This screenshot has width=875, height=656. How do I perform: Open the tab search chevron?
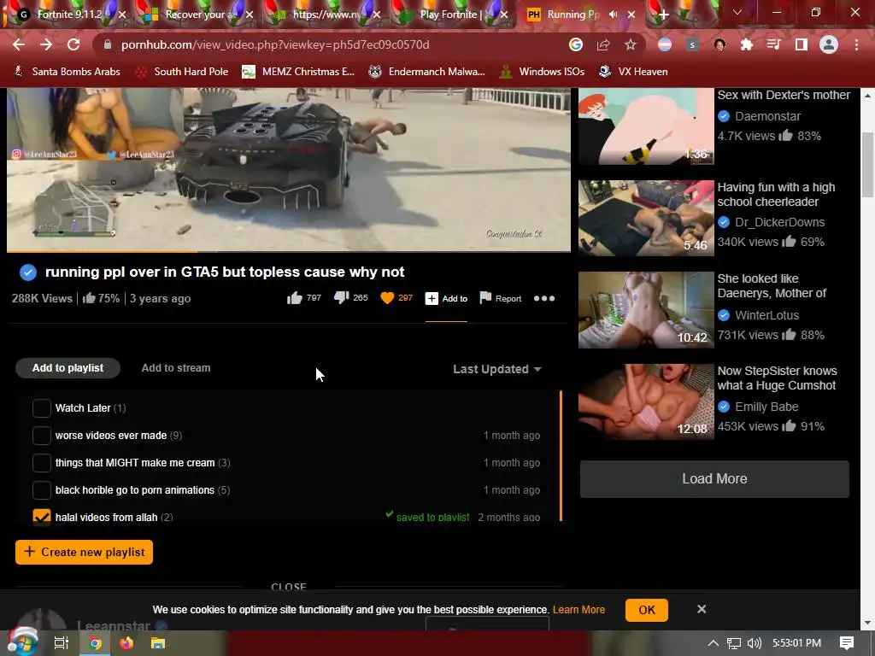[737, 12]
